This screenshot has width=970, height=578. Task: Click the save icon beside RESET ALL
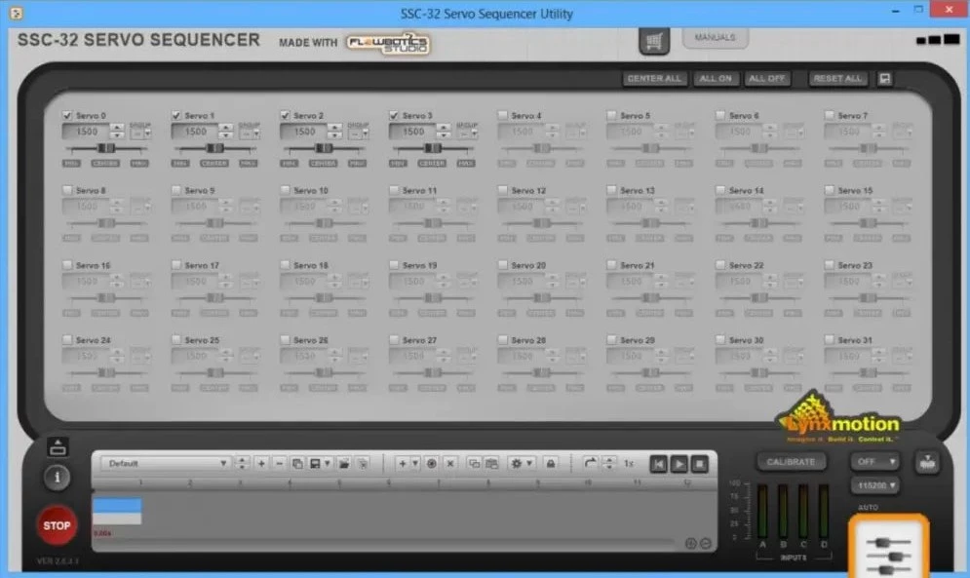point(884,79)
